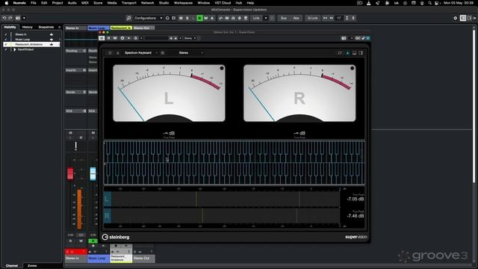Viewport: 478px width, 269px height.
Task: Open the Routing rack header
Action: tap(76, 51)
